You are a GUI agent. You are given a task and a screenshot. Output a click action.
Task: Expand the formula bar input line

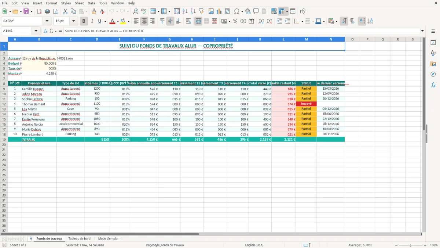click(x=422, y=31)
